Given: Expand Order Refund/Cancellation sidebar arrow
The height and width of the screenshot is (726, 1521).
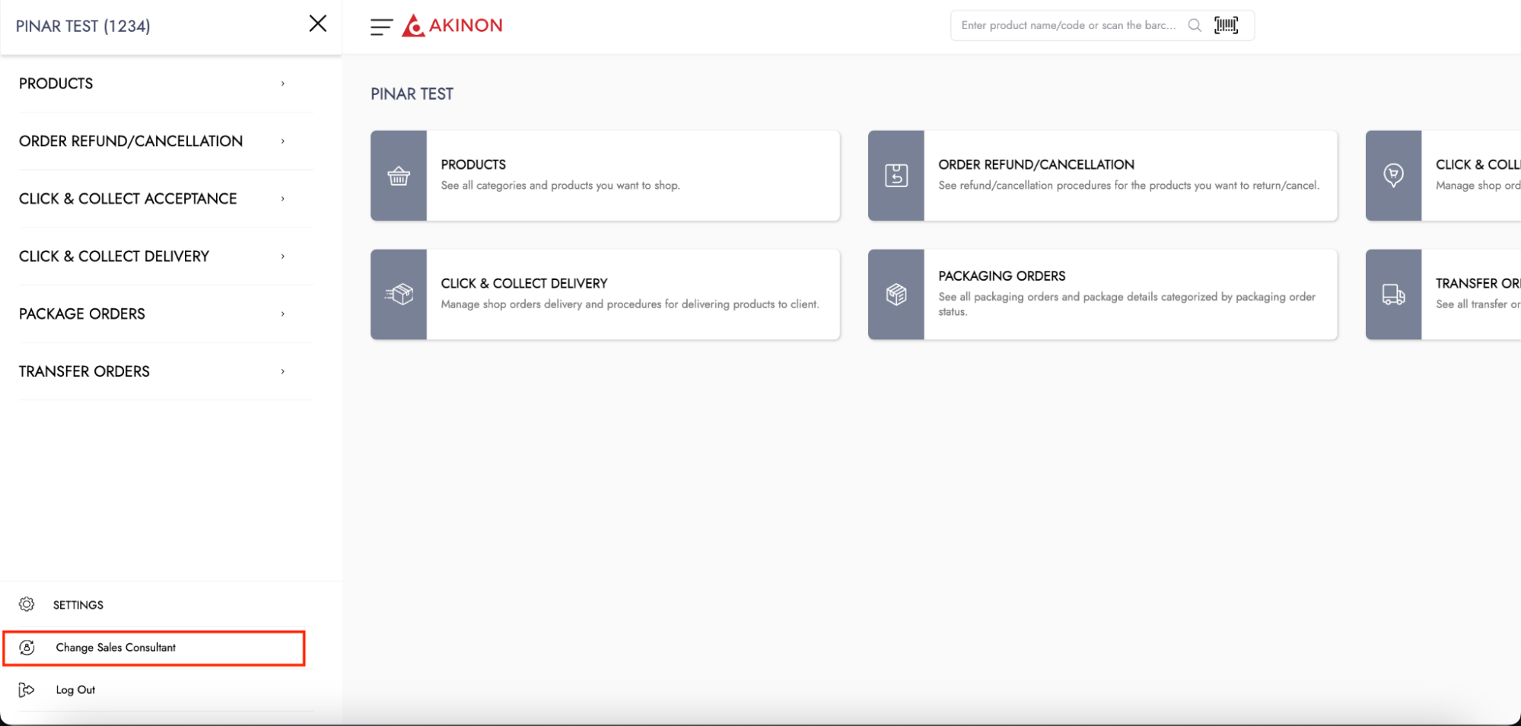Looking at the screenshot, I should [283, 142].
